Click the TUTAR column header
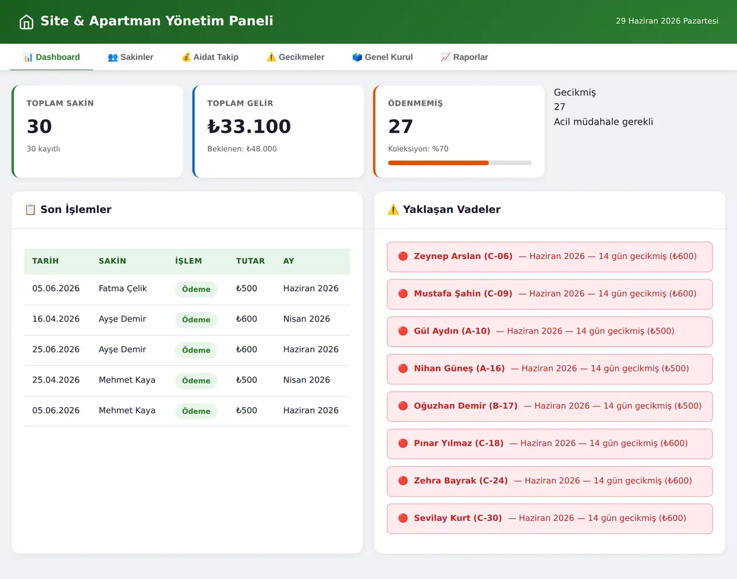This screenshot has width=737, height=579. coord(251,261)
